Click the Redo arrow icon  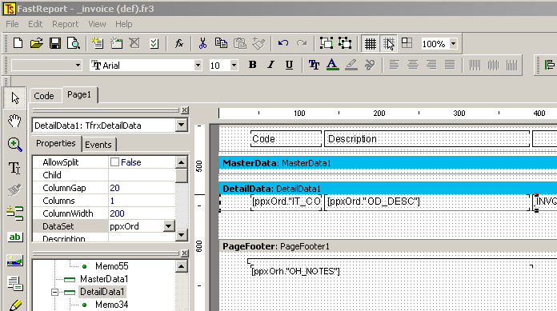(x=302, y=43)
